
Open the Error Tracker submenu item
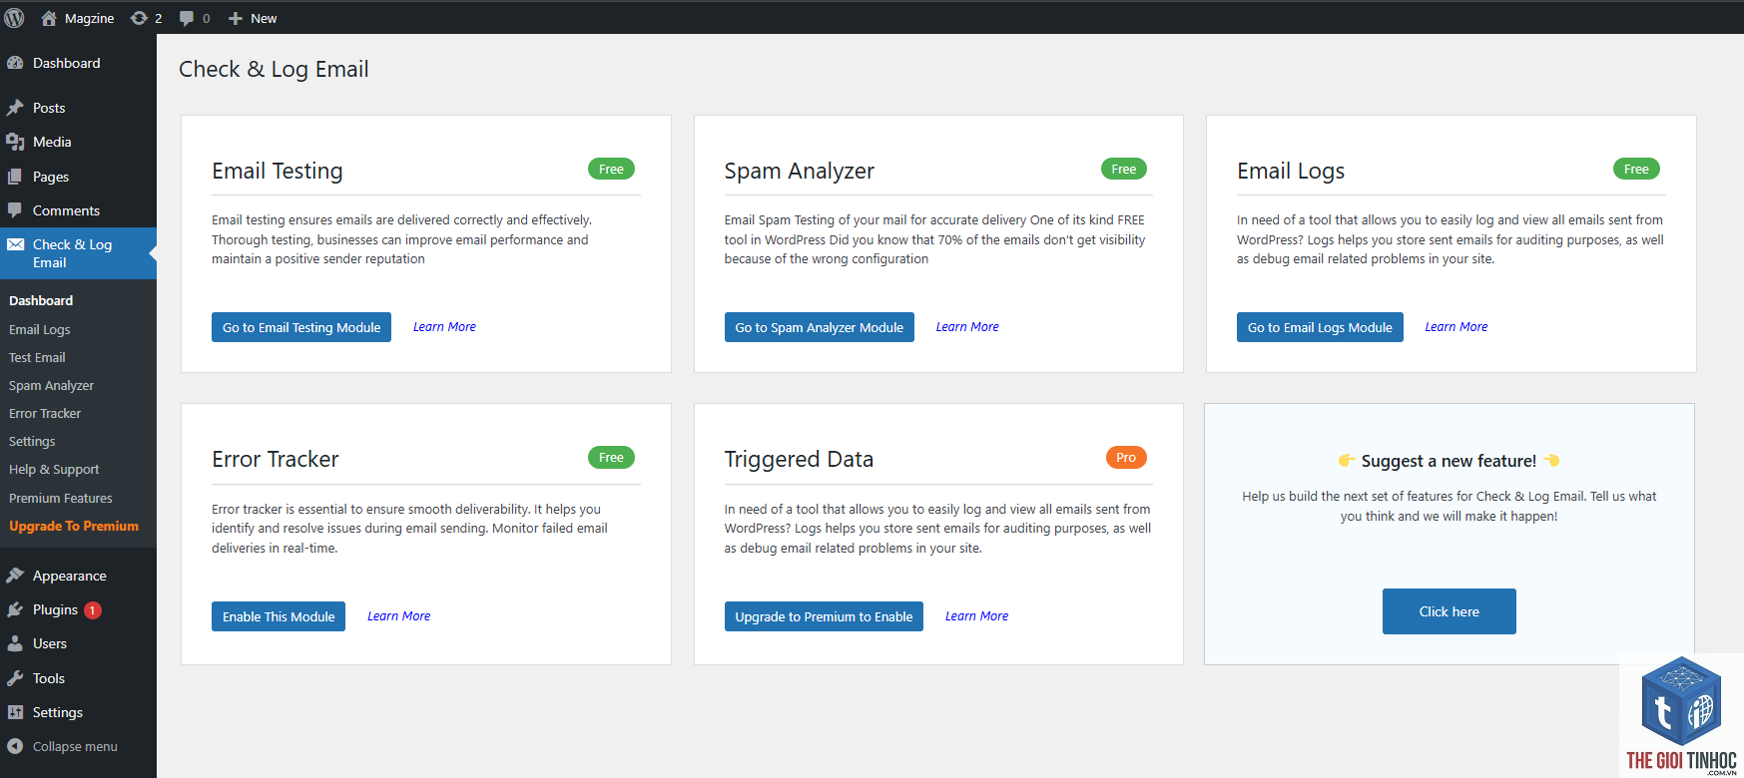(45, 413)
